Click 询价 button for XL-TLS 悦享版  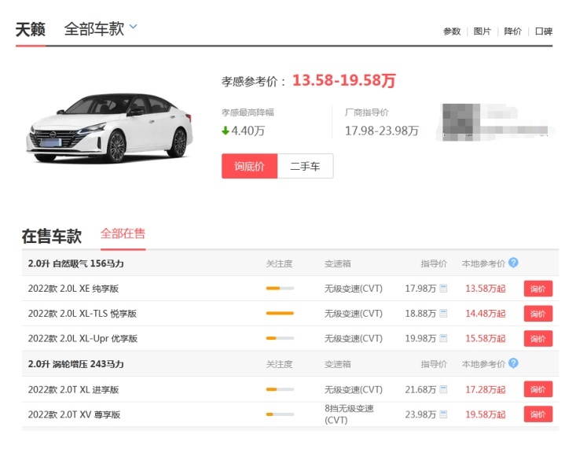tap(538, 314)
